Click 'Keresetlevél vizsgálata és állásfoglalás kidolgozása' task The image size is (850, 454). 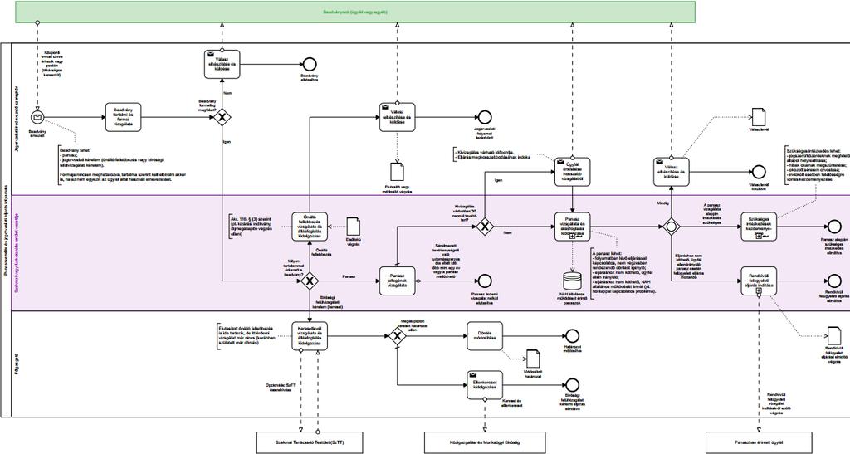click(x=310, y=336)
